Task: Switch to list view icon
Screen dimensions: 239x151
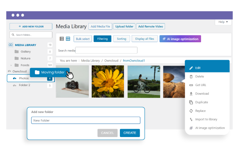Action: [x=61, y=39]
